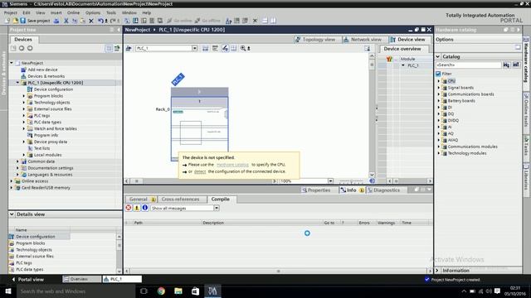Screen dimensions: 531x298
Task: Click the Open project folder icon
Action: click(15, 21)
